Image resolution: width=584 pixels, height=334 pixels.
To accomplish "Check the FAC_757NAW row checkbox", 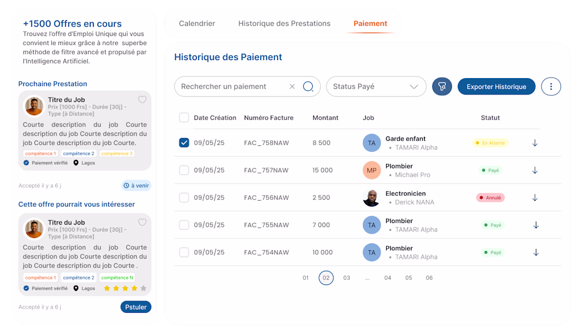I will coord(184,170).
